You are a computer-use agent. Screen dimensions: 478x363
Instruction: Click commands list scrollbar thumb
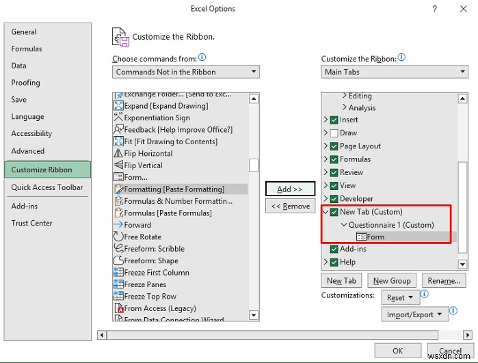[x=254, y=165]
